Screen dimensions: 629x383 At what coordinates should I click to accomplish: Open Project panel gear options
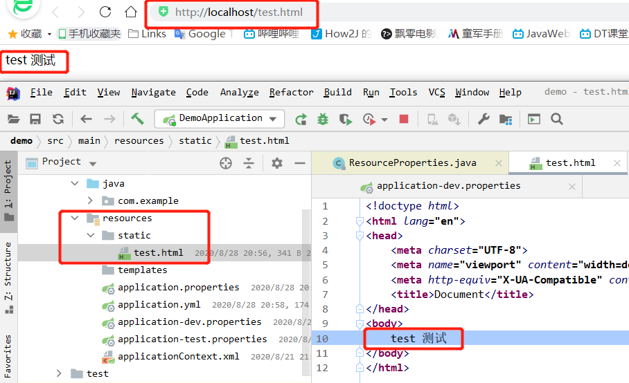click(277, 163)
